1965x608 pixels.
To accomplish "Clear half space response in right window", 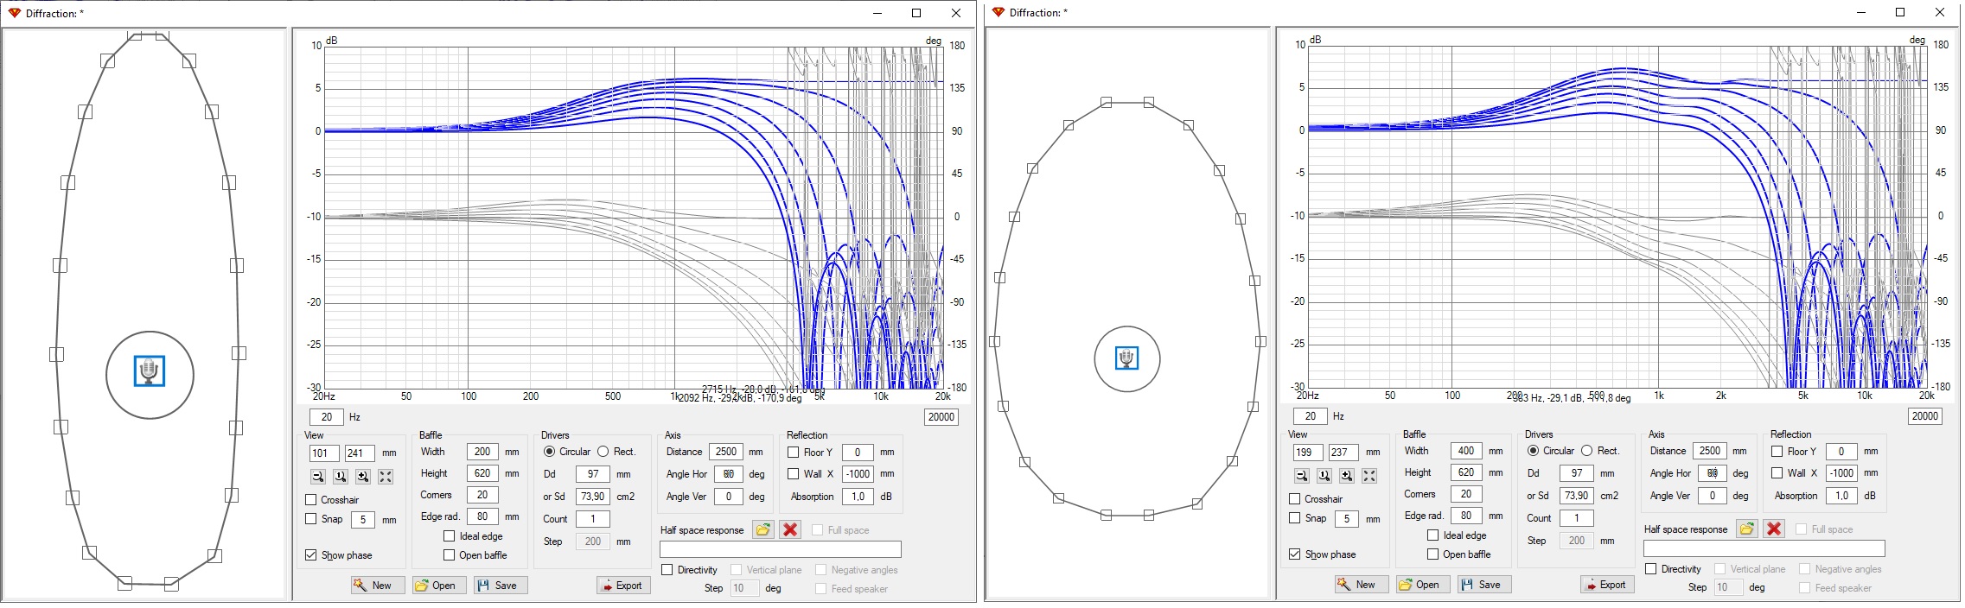I will tap(1774, 529).
